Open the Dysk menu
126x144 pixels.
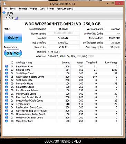pos(42,9)
